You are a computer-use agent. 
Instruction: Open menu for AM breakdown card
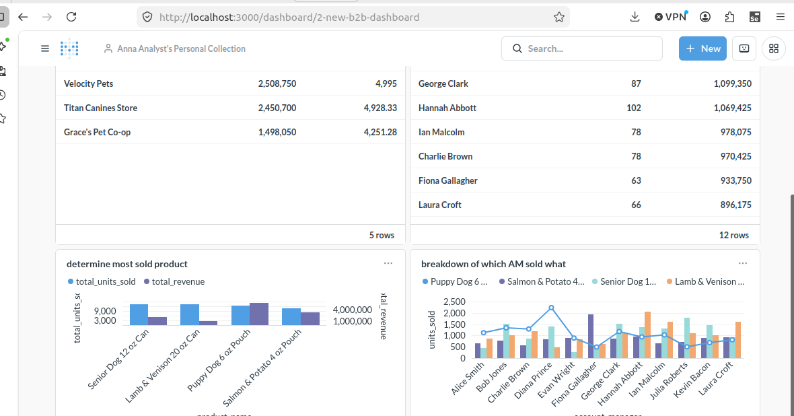tap(742, 263)
